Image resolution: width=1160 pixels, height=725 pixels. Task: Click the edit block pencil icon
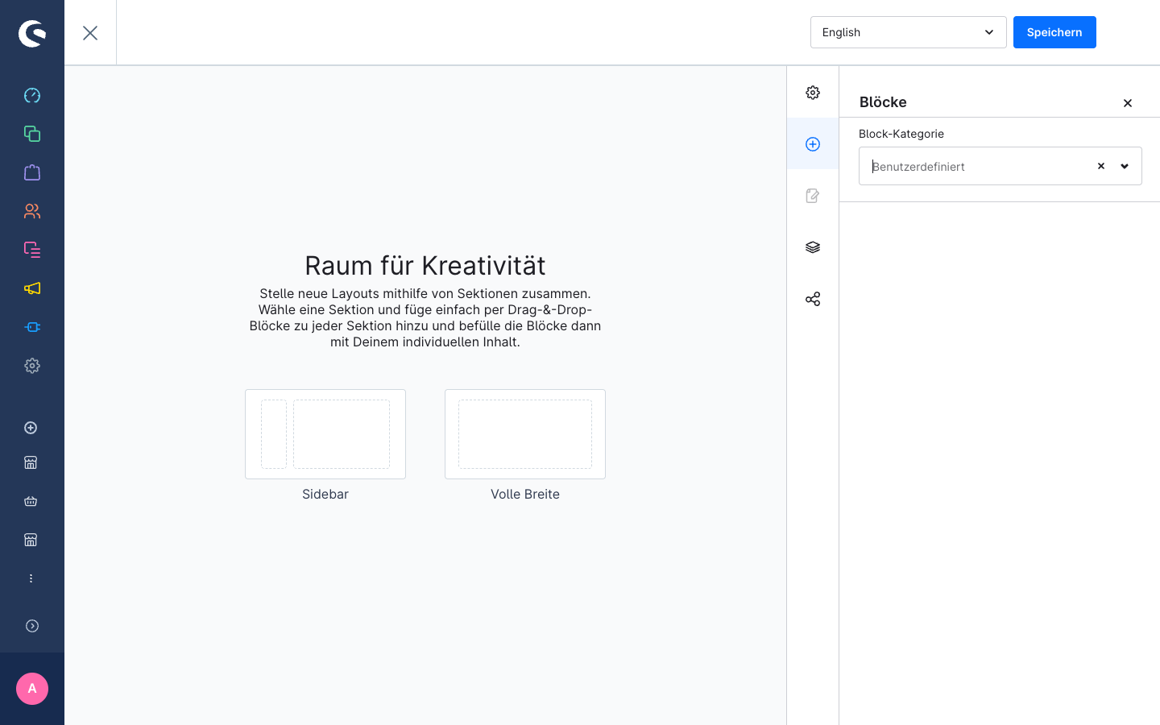(x=813, y=196)
